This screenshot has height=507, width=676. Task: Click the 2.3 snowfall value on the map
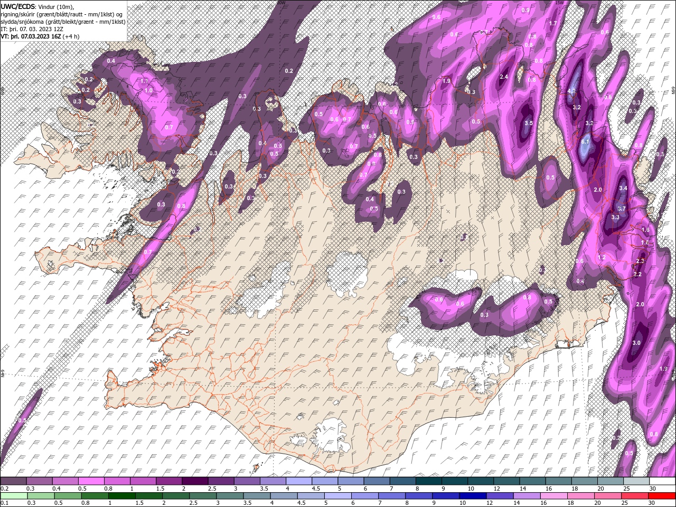pos(641,261)
